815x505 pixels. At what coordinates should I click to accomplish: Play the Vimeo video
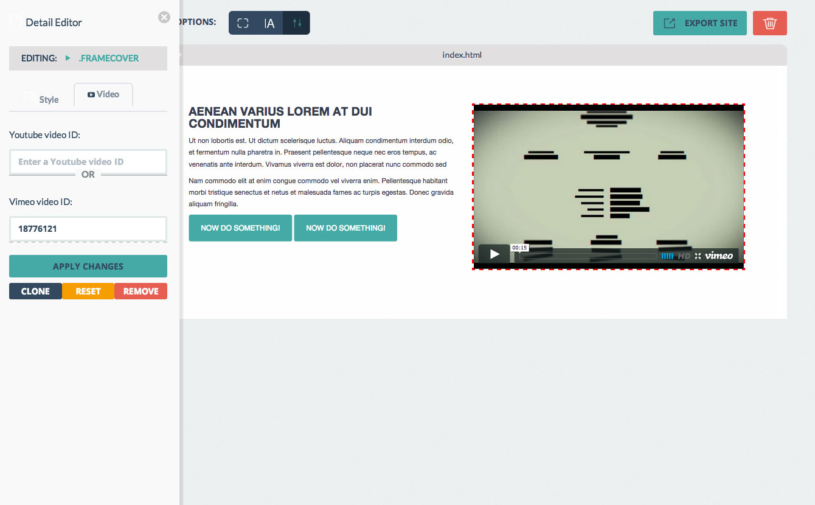click(494, 254)
